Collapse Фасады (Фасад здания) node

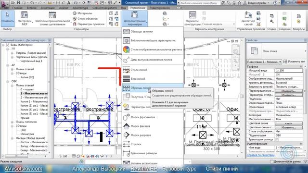click(x=12, y=138)
